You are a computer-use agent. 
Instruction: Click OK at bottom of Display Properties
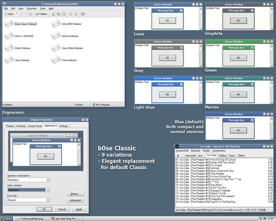(x=44, y=209)
